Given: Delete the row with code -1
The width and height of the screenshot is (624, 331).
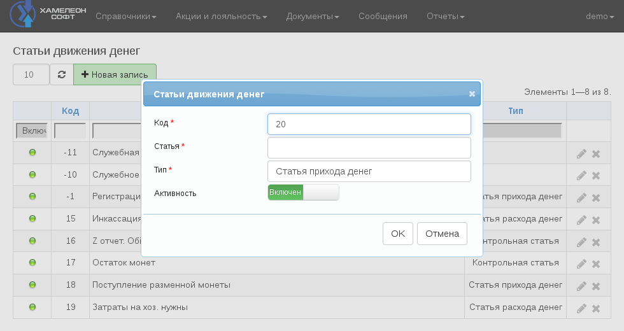Looking at the screenshot, I should (x=596, y=198).
